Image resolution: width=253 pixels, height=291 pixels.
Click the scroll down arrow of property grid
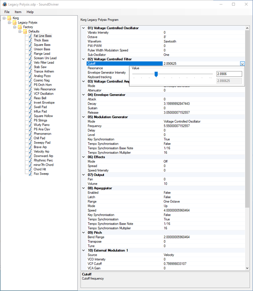tap(247, 268)
